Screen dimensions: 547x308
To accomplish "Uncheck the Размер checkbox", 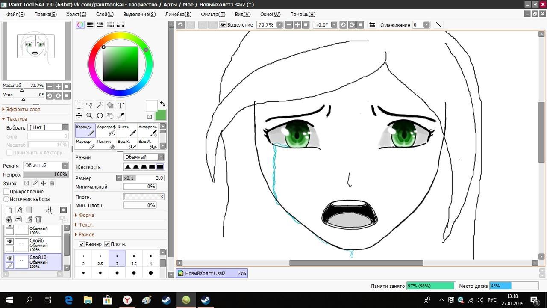I will [82, 244].
